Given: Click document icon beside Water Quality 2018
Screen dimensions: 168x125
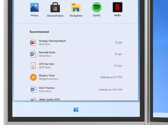Looking at the screenshot, I should (x=33, y=99).
